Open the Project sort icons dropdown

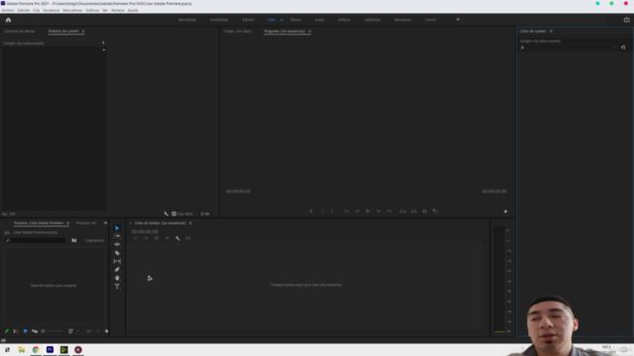(73, 331)
